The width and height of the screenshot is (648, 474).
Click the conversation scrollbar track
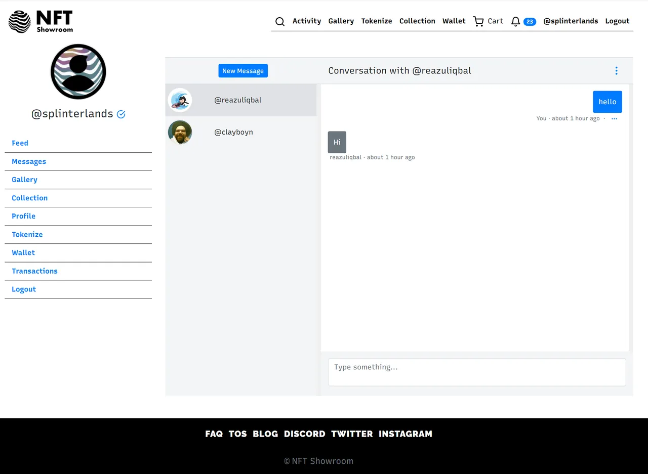[x=631, y=218]
